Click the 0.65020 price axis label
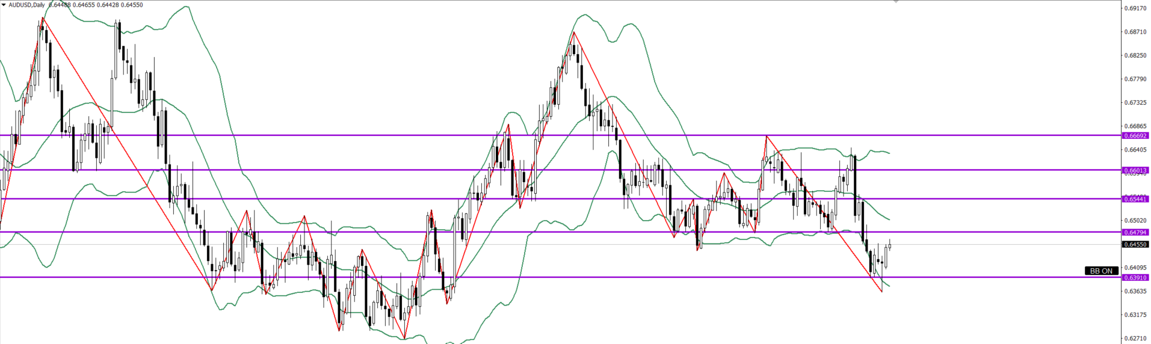Viewport: 1151px width, 344px height. 1134,221
